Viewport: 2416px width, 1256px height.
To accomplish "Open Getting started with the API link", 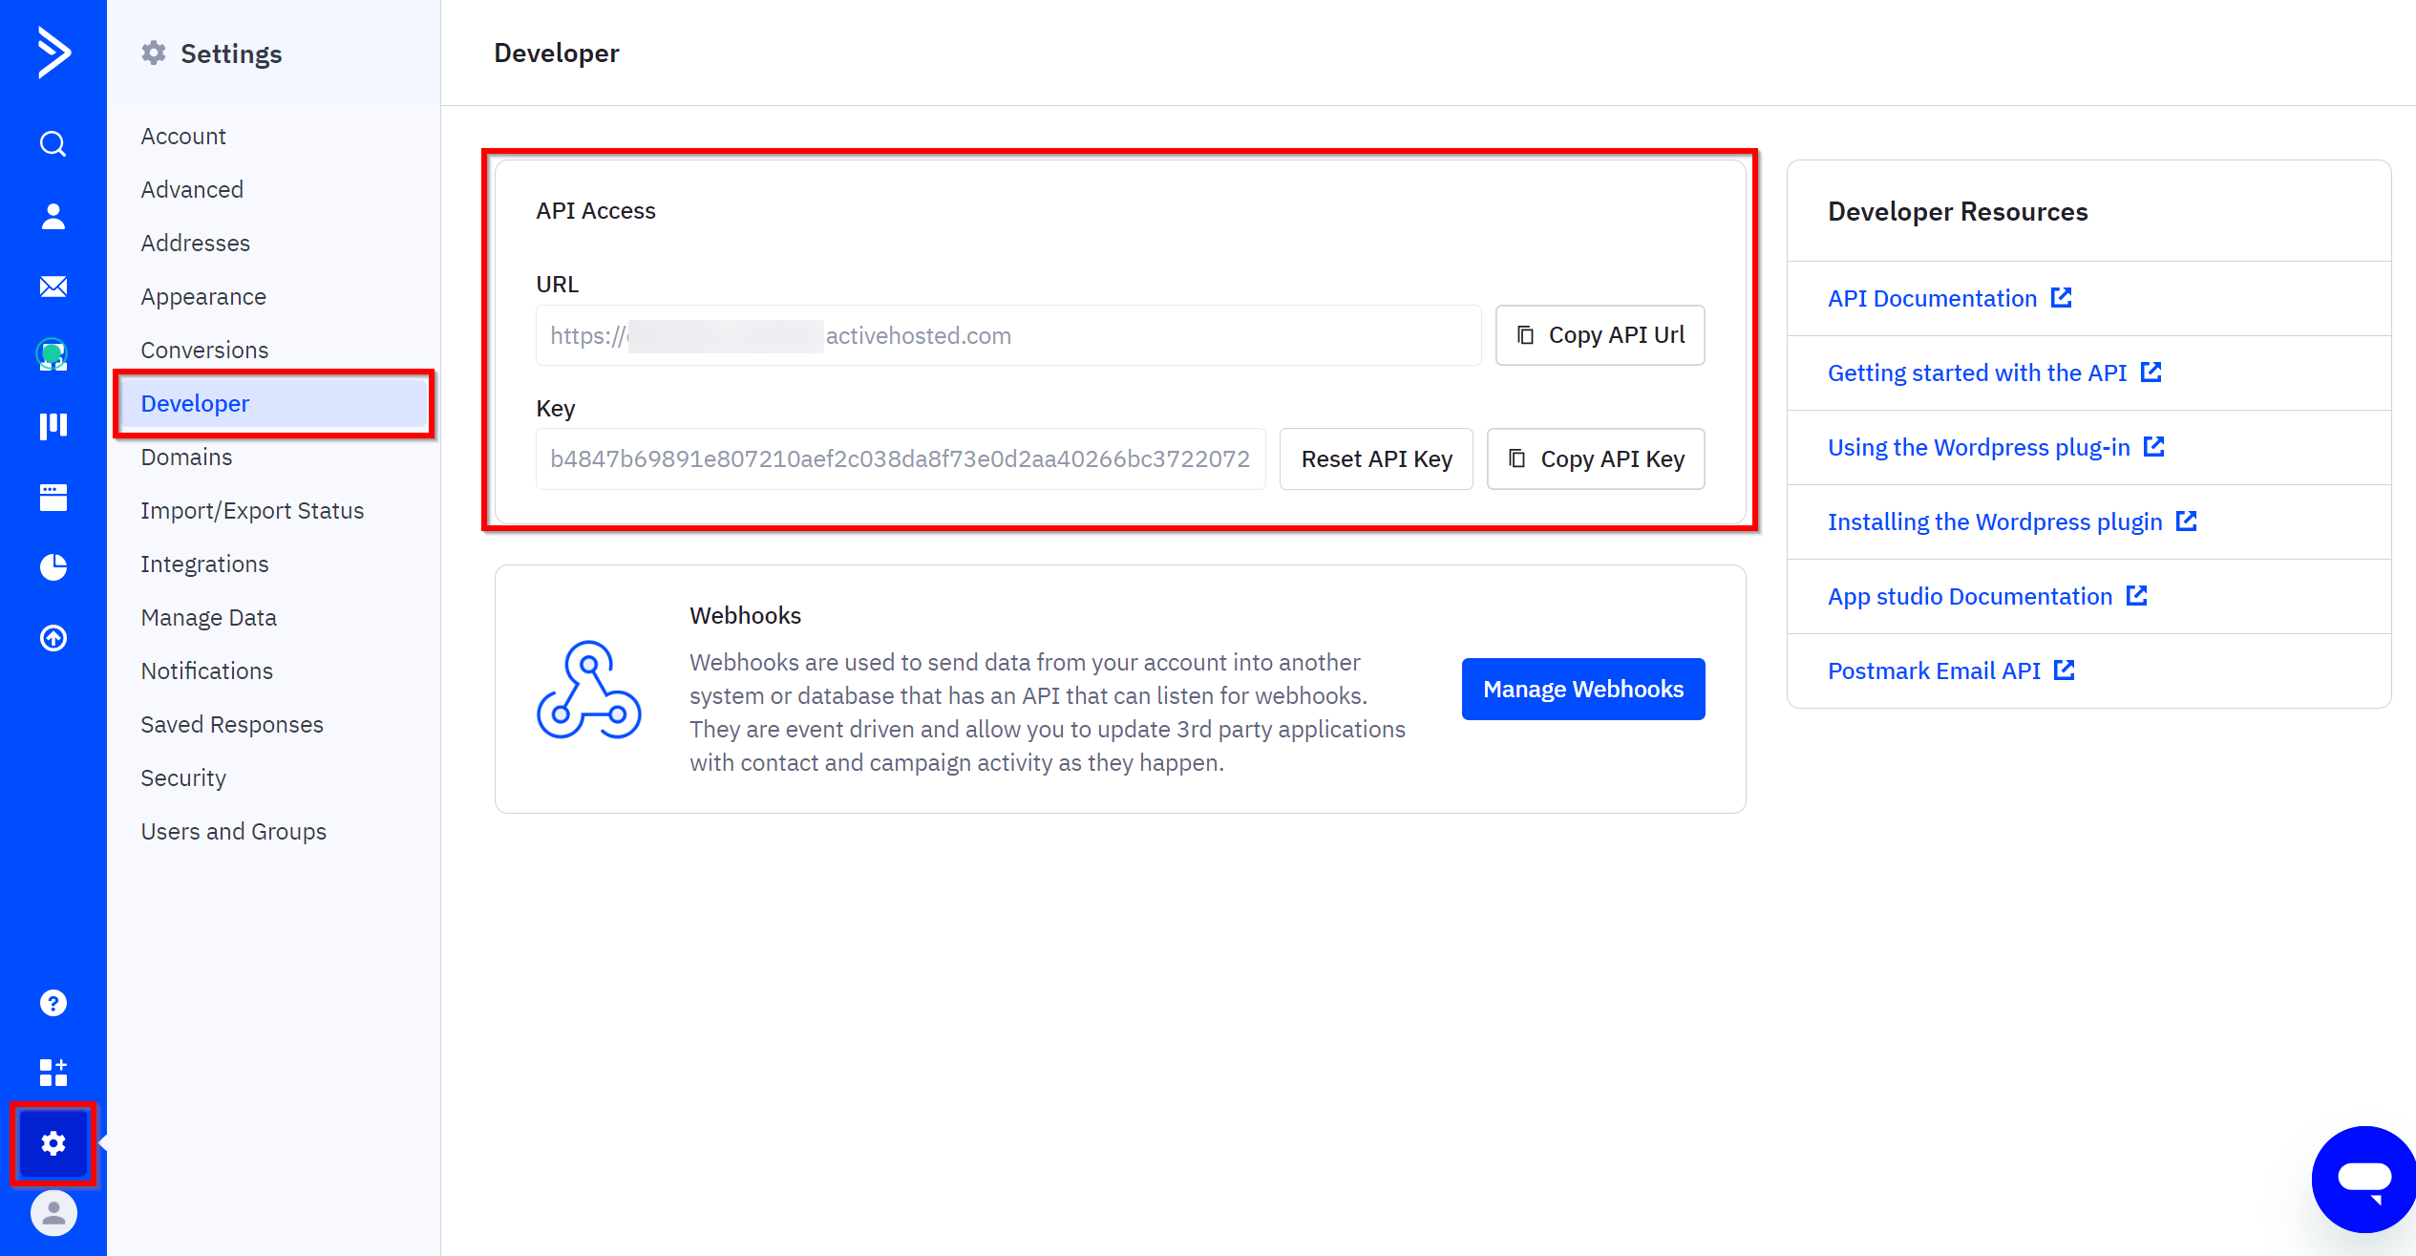I will [1977, 373].
